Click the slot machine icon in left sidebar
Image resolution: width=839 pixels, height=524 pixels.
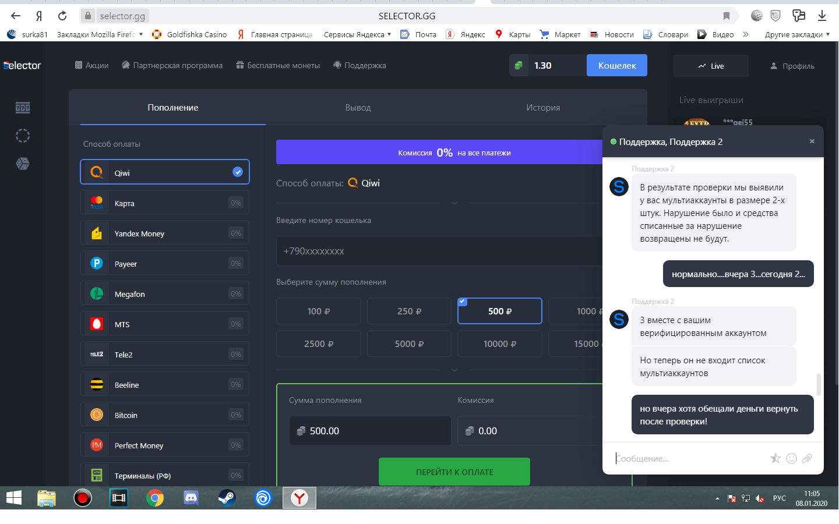[x=23, y=108]
